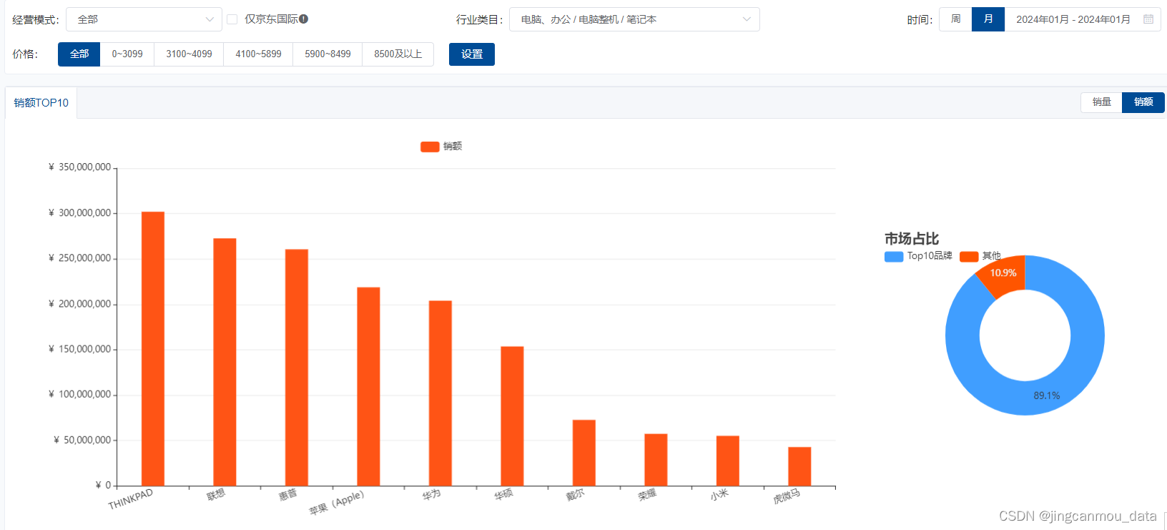
Task: Click the 苹果 (Apple) axis label
Action: (x=337, y=503)
